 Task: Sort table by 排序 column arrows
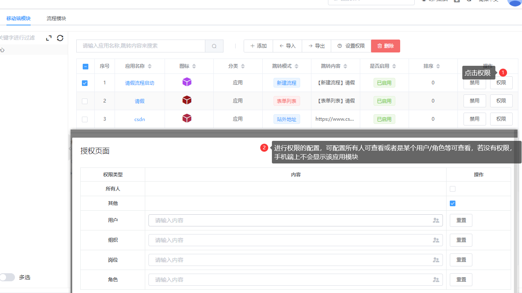coord(438,66)
